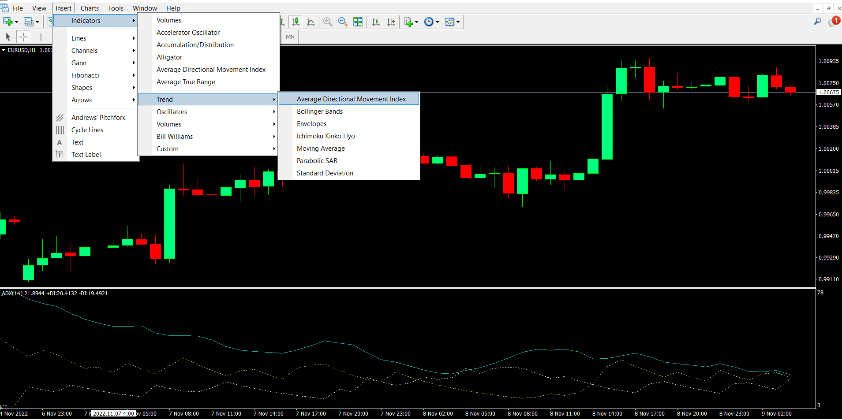Switch chart to line chart icon
This screenshot has width=842, height=420.
click(311, 22)
